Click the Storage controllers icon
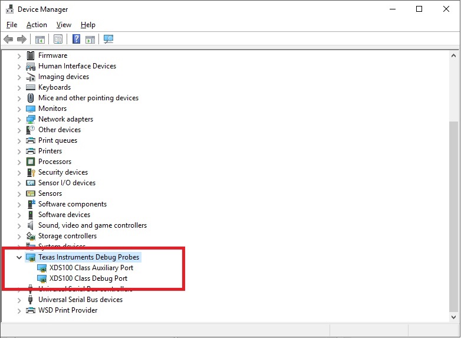Screen dimensions: 461x338 coord(31,236)
